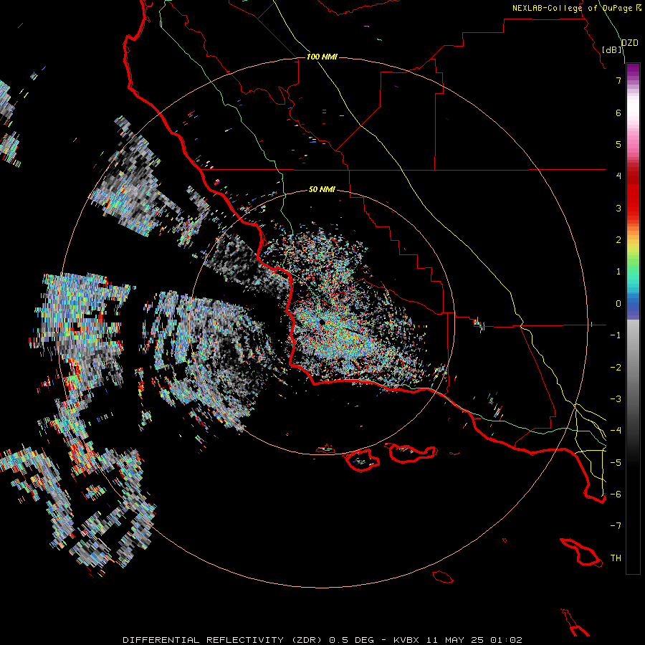Click the 100 NMI range ring label
This screenshot has width=645, height=645.
pyautogui.click(x=322, y=57)
